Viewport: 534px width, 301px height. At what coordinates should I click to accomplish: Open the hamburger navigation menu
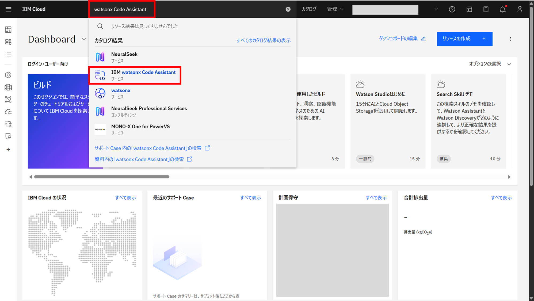pyautogui.click(x=8, y=9)
